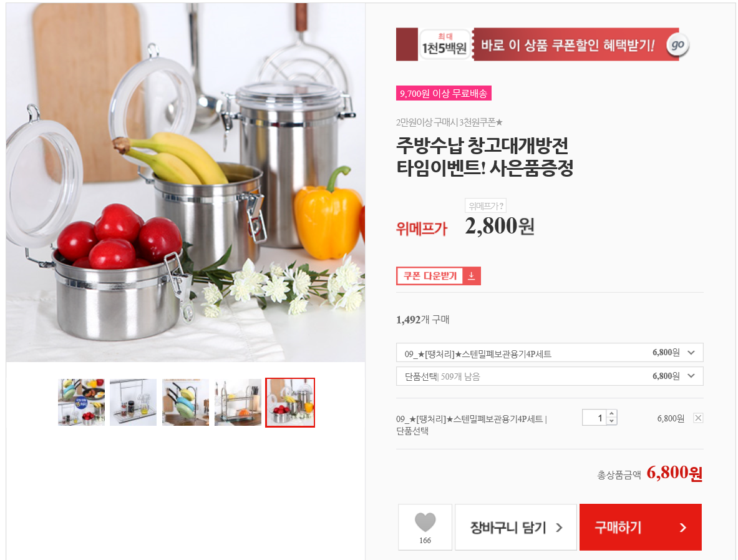Click the 쿠폰 다운받기 button
This screenshot has width=738, height=560.
(438, 276)
